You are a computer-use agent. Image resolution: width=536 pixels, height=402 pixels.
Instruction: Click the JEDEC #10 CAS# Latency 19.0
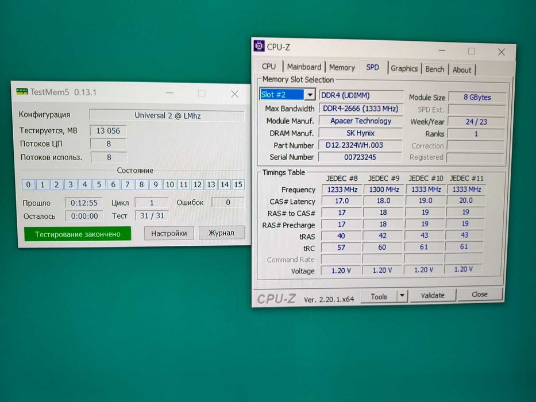425,200
